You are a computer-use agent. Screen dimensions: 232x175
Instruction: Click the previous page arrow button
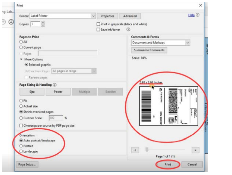pyautogui.click(x=135, y=150)
